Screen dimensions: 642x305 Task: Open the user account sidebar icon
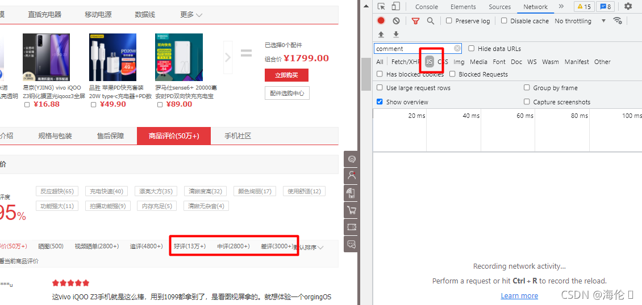coord(351,176)
